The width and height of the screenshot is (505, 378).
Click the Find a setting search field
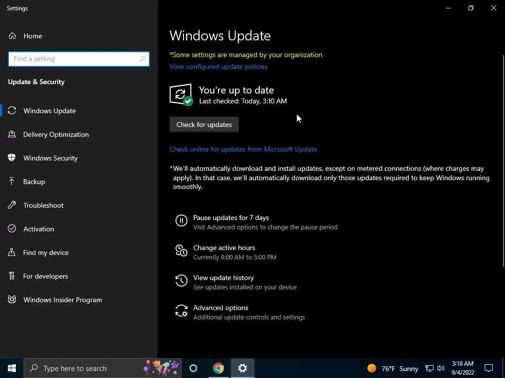(79, 59)
